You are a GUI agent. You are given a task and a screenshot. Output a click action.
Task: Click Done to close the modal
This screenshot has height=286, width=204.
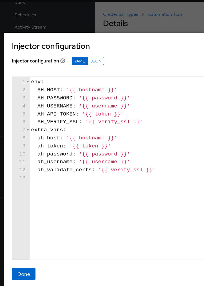point(24,274)
